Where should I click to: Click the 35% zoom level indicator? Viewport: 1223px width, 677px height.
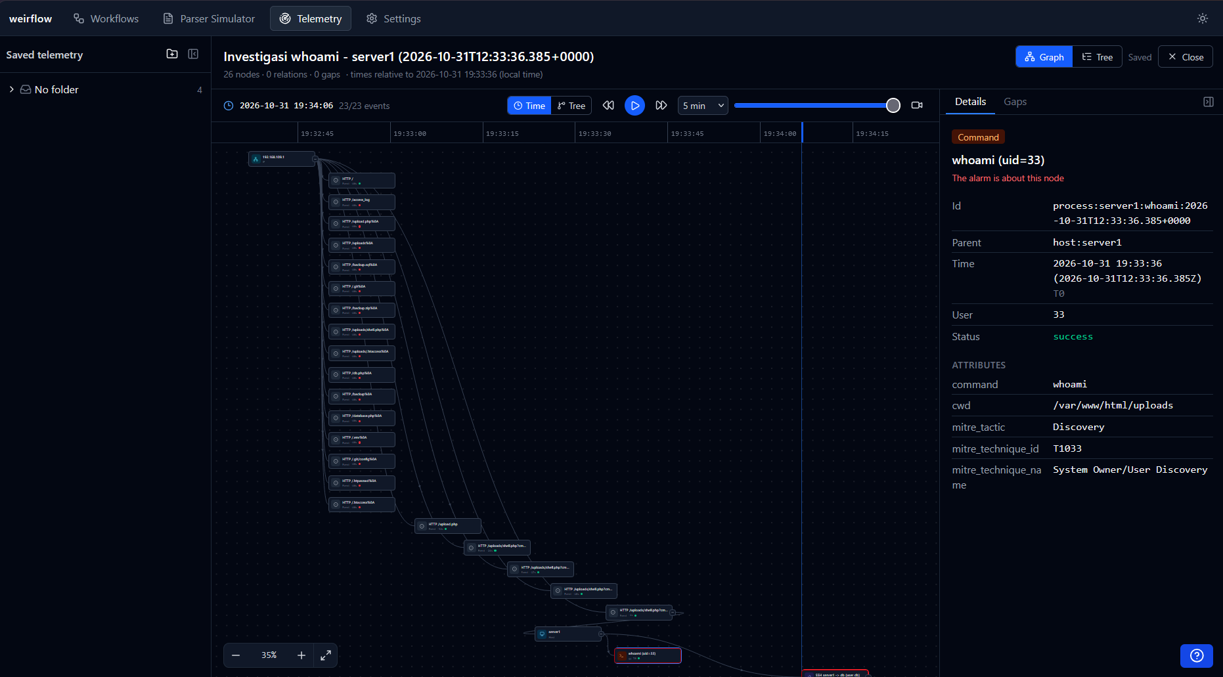pos(269,655)
